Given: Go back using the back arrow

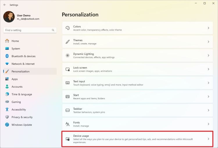Looking at the screenshot, I should tap(5, 5).
